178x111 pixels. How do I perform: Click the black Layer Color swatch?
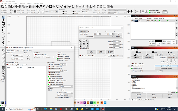158,41
